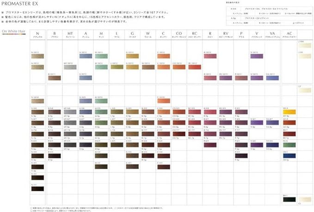Choose the W-10/12 warm brown swatch
This screenshot has width=314, height=212.
148,67
